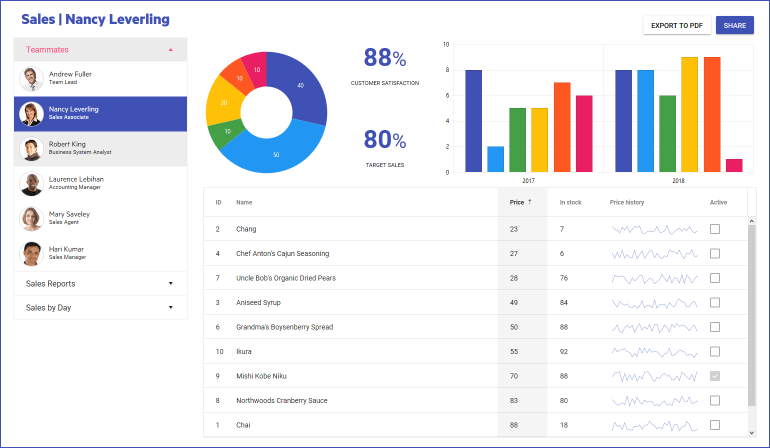Click the table scrollbar up arrow
Viewport: 770px width, 448px height.
(751, 220)
